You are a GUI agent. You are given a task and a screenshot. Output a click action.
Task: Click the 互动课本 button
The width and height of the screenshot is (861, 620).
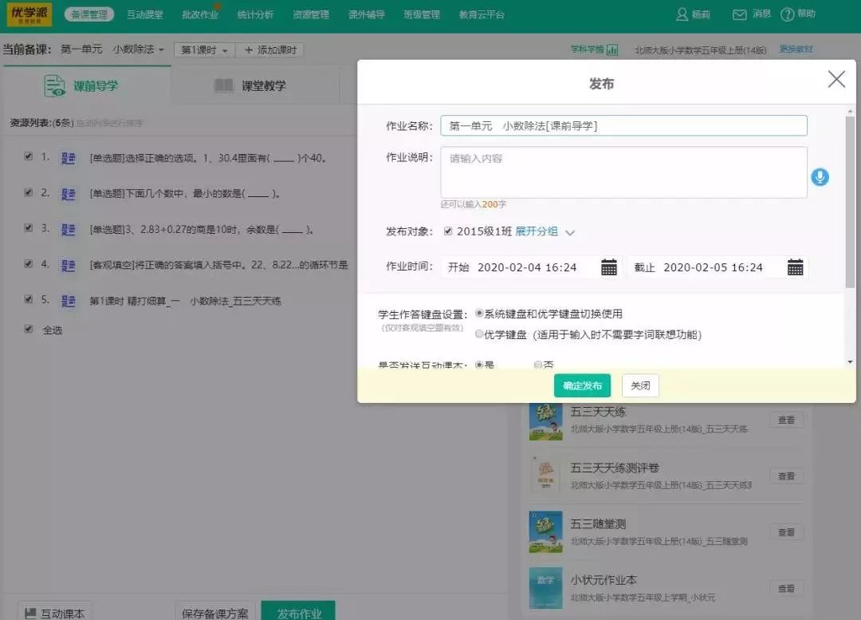pyautogui.click(x=54, y=612)
